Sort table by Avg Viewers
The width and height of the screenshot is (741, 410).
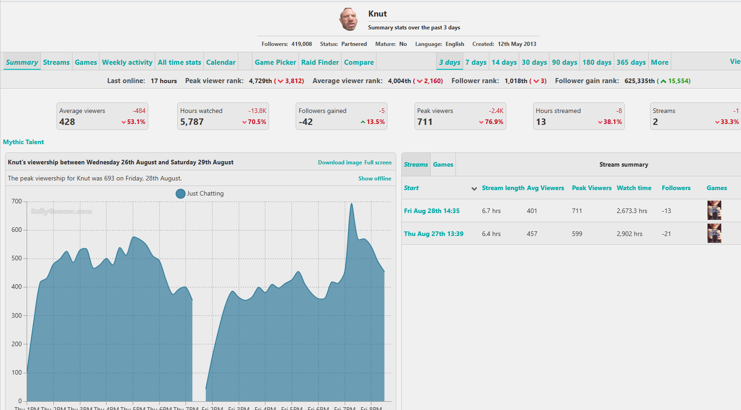(x=545, y=188)
